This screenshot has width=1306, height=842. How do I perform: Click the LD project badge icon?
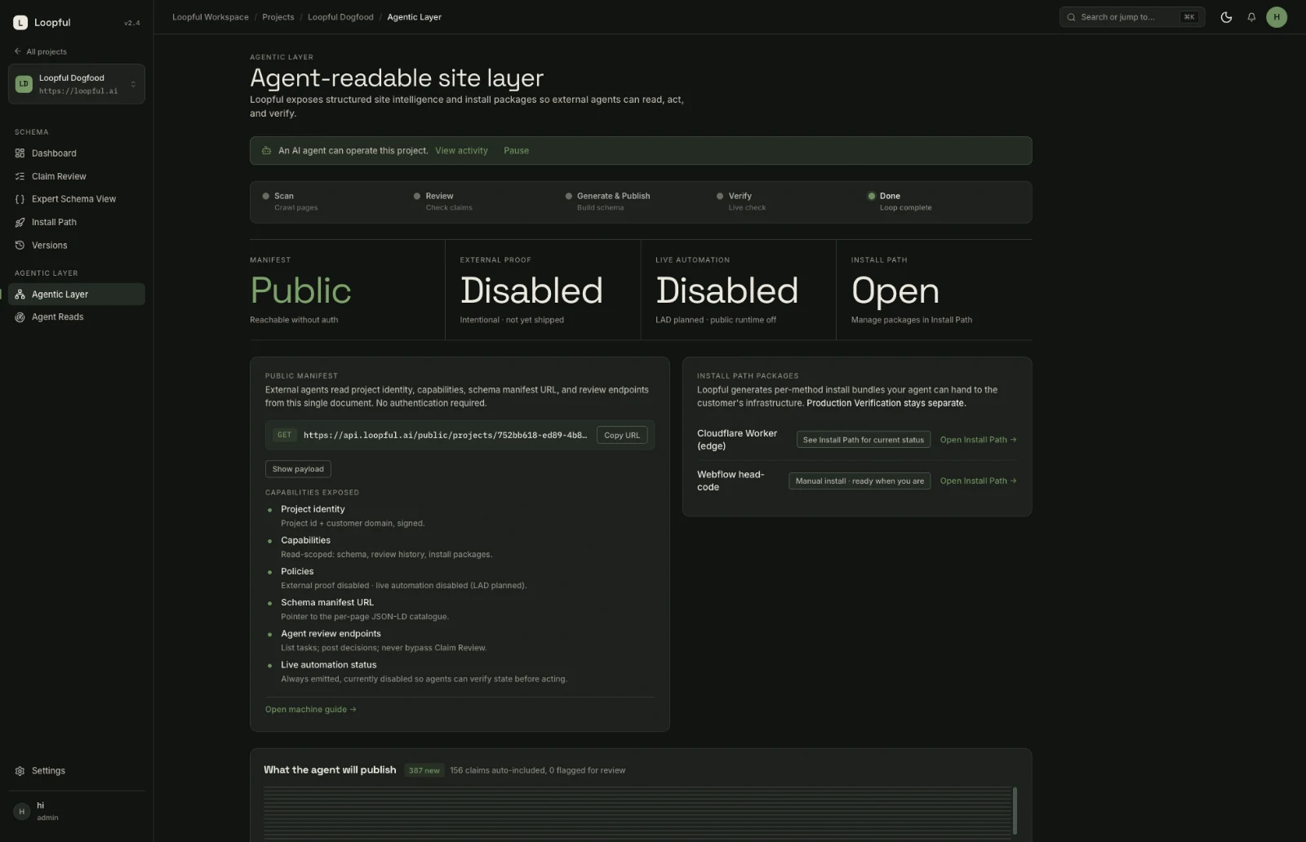[x=24, y=84]
